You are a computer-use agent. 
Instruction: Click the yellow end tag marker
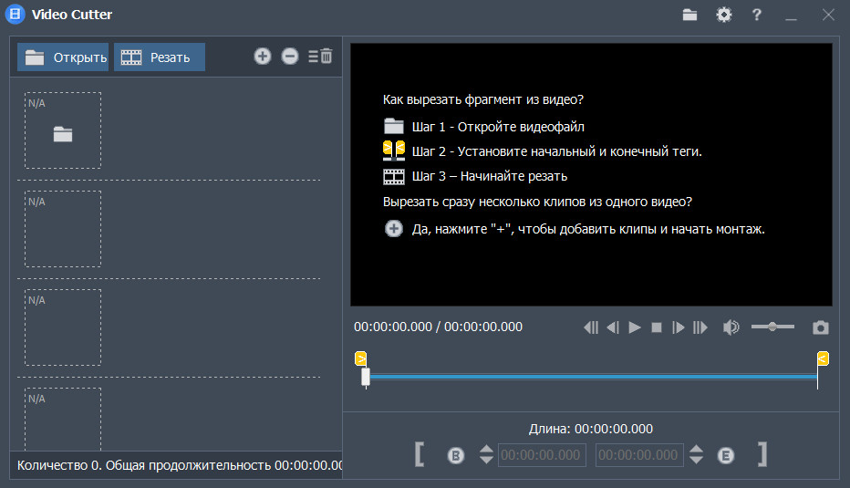(823, 358)
